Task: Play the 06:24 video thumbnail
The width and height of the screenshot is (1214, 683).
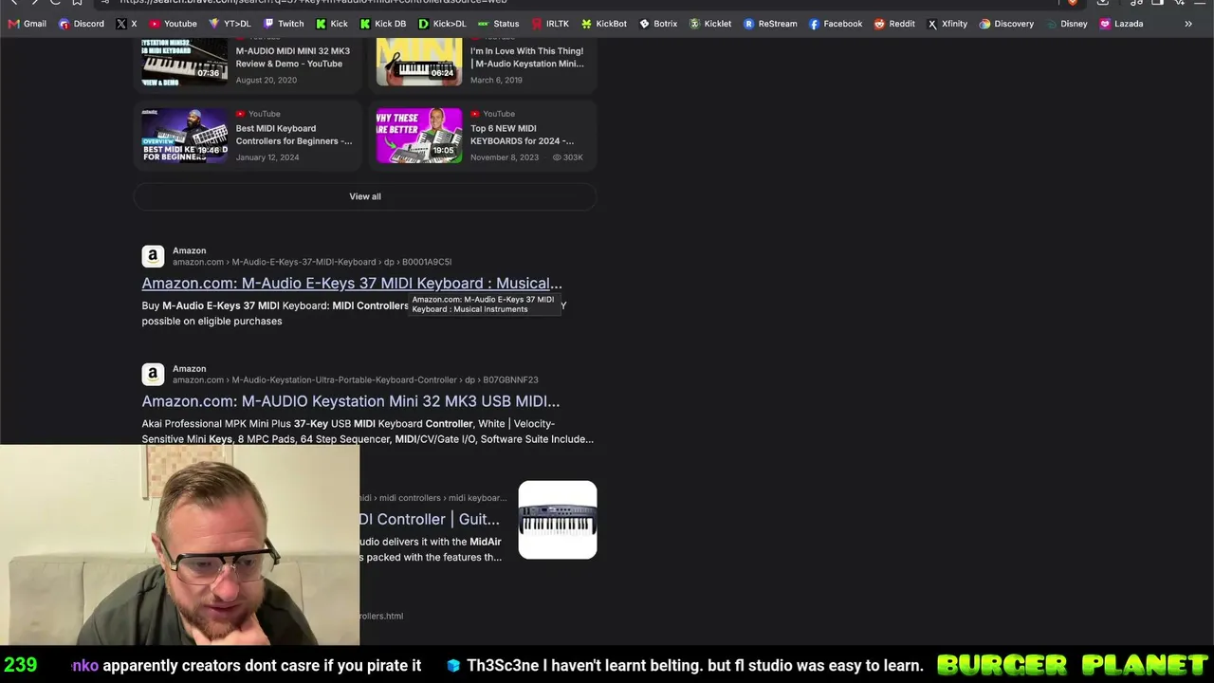Action: [419, 63]
